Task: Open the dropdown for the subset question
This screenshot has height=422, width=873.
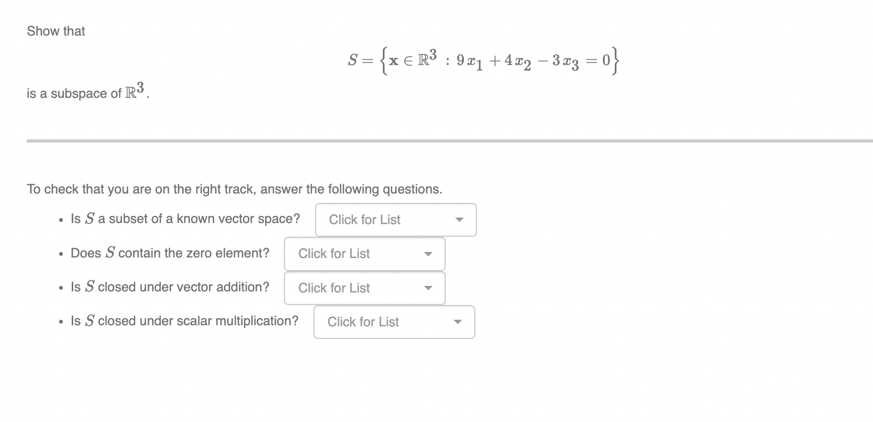Action: coord(395,220)
